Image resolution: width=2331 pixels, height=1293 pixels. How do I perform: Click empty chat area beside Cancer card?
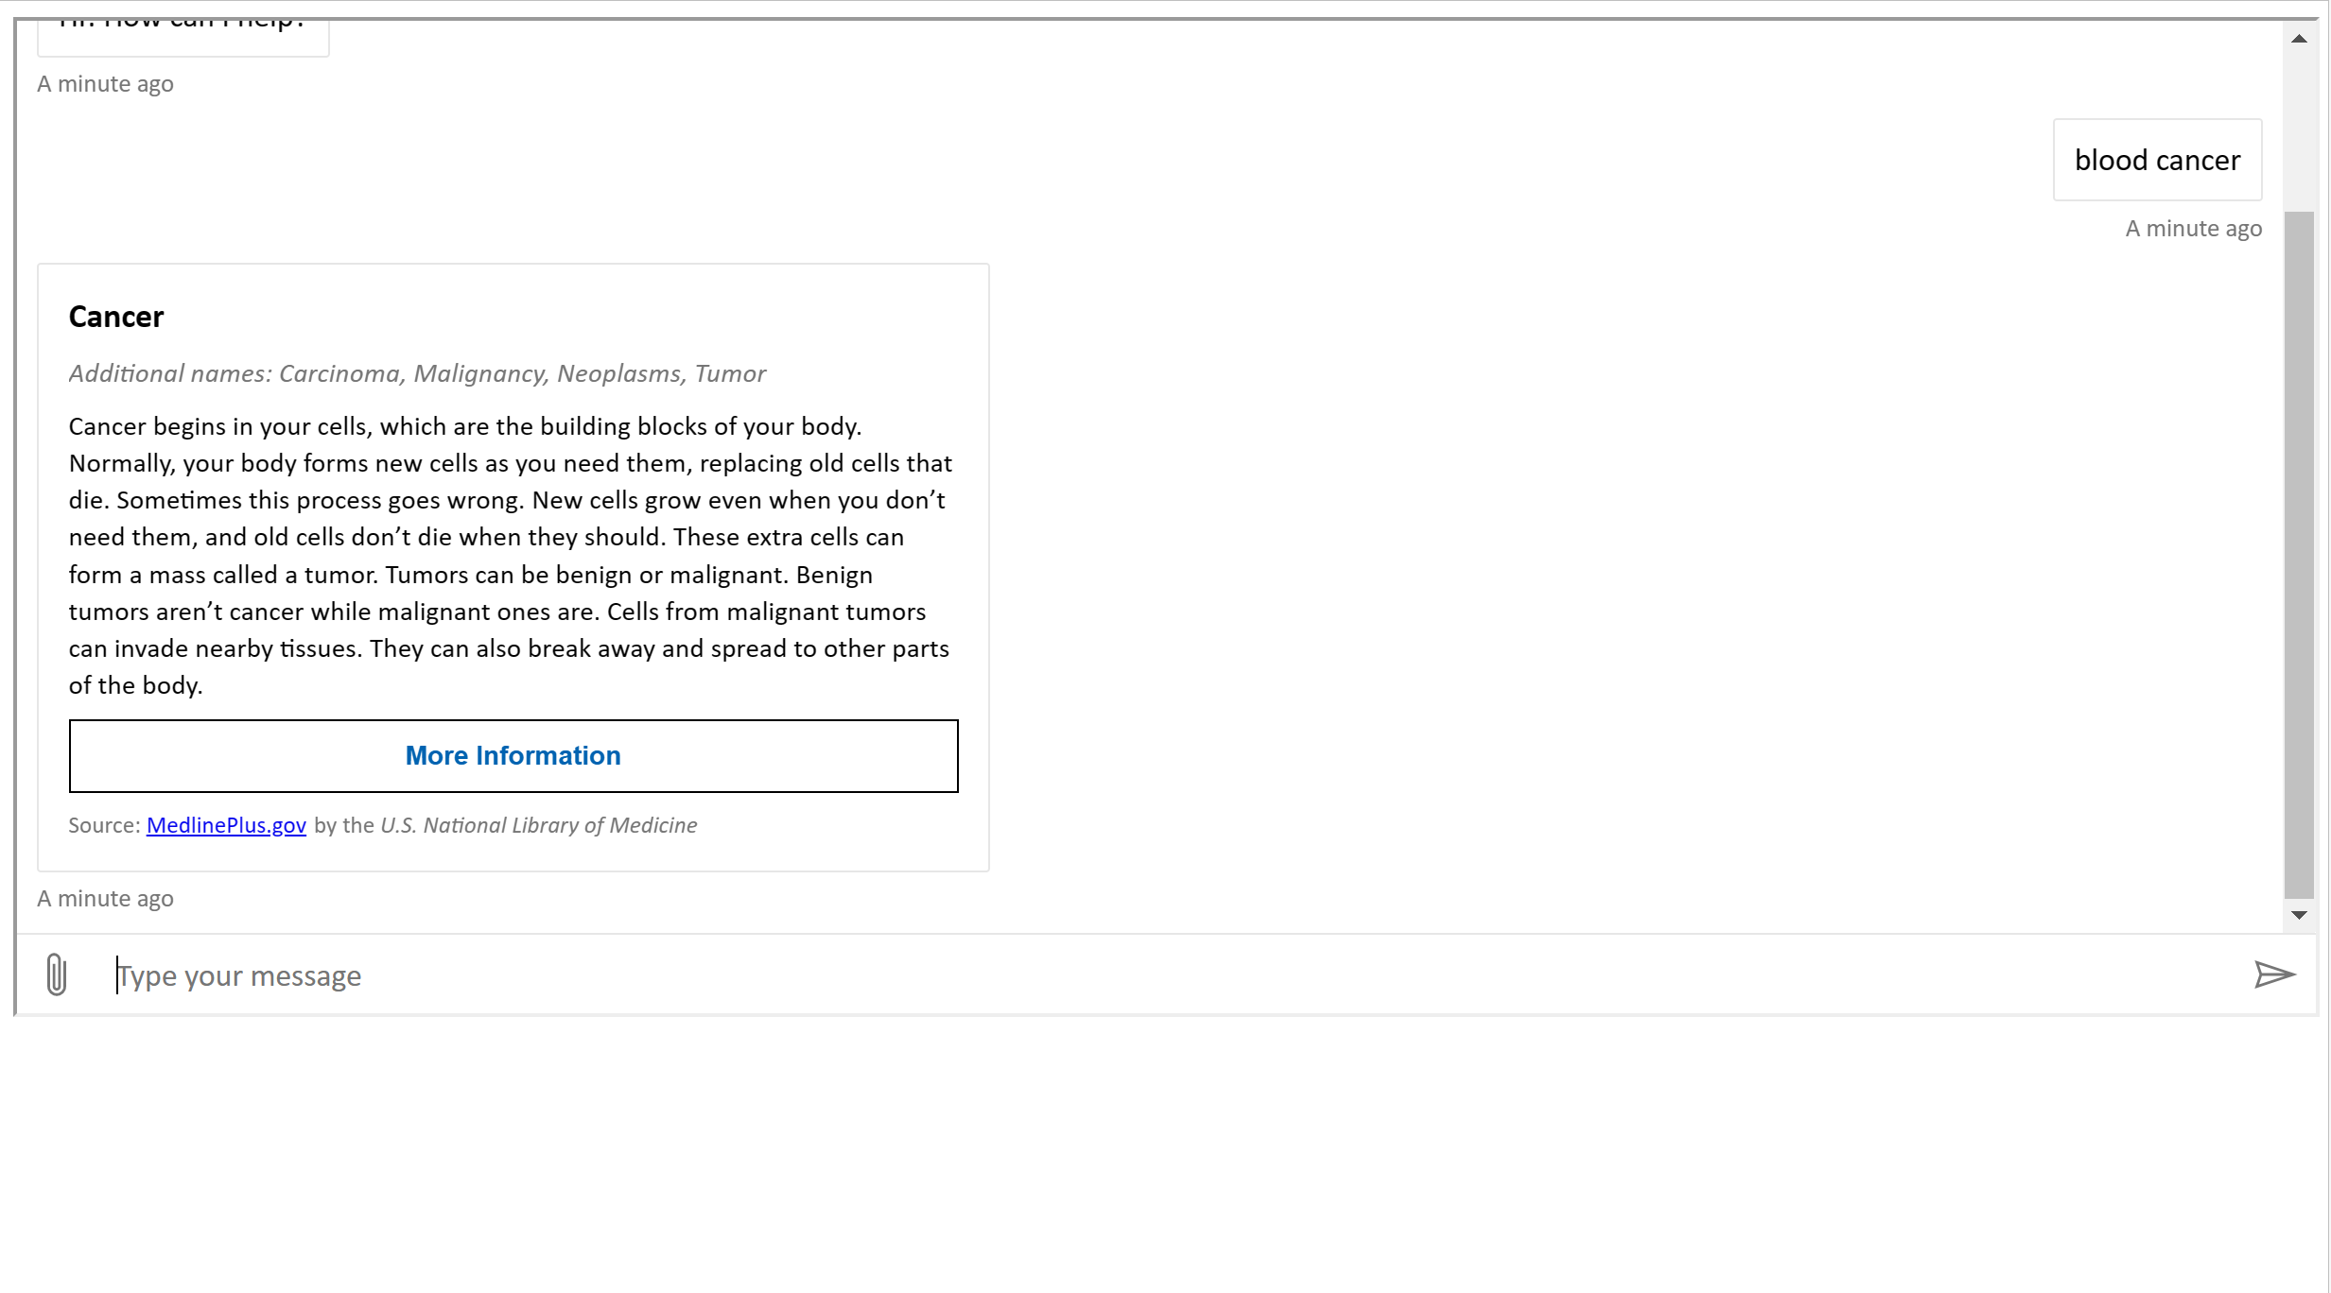pyautogui.click(x=1608, y=567)
